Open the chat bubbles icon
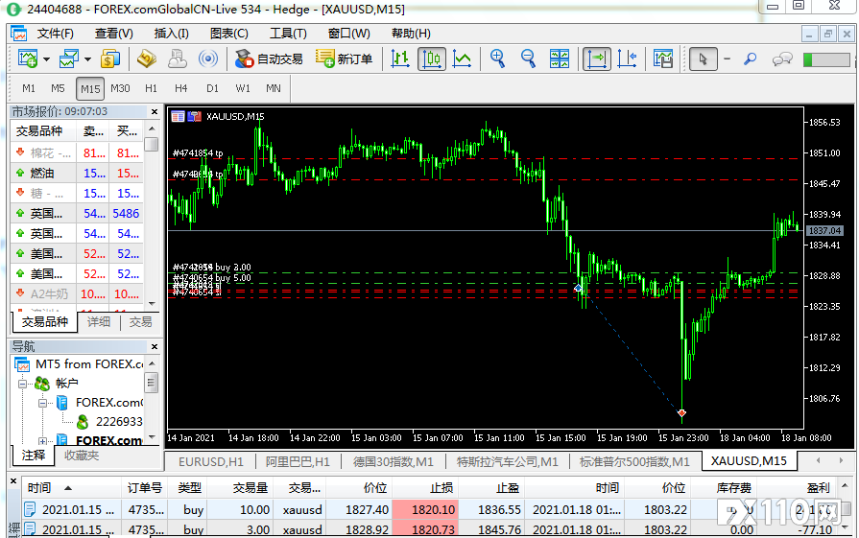The image size is (859, 538). pos(782,58)
